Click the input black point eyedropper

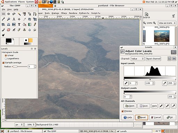pyautogui.click(x=126, y=83)
